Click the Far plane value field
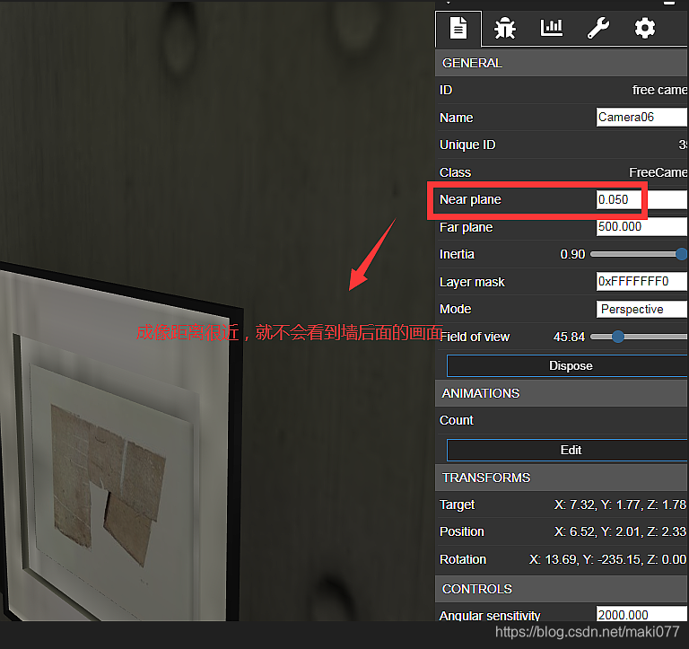Image resolution: width=689 pixels, height=649 pixels. [x=641, y=227]
